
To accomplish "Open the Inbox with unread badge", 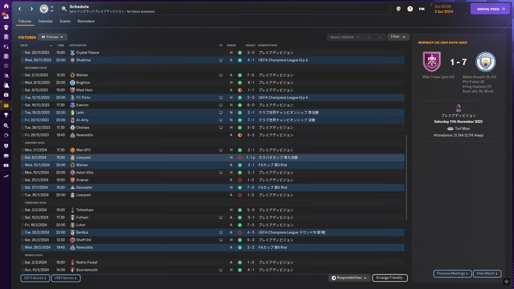I will [x=6, y=17].
